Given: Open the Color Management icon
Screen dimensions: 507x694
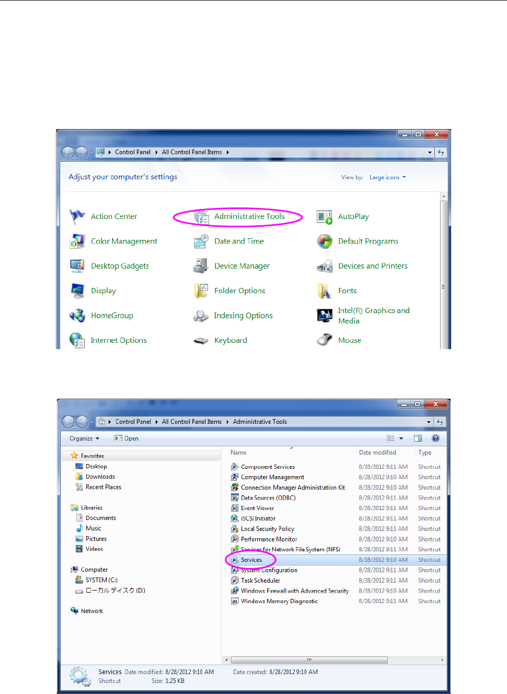Looking at the screenshot, I should pos(77,241).
